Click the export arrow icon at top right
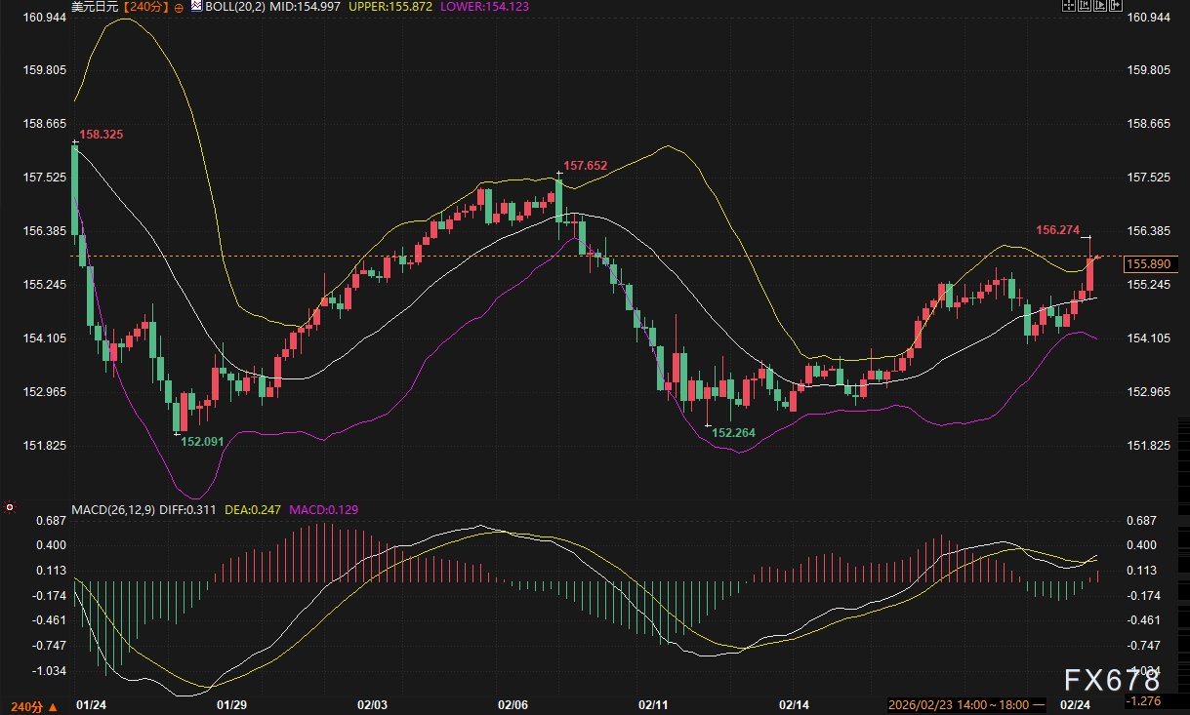This screenshot has height=715, width=1190. (x=1115, y=6)
